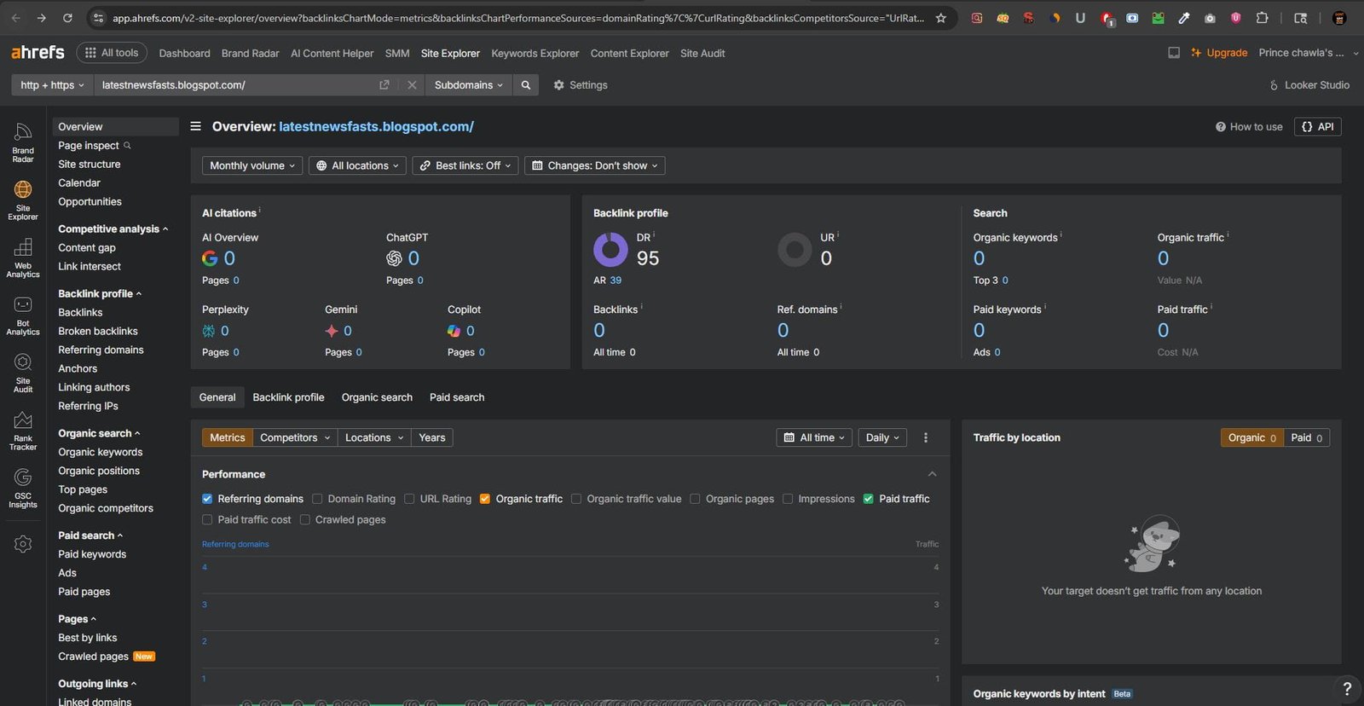Click the ChatGPT logo icon
The image size is (1364, 706).
pos(394,258)
